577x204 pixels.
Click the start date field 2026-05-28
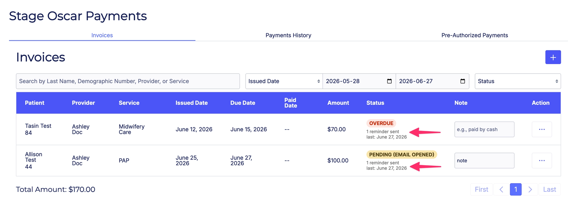coord(359,81)
